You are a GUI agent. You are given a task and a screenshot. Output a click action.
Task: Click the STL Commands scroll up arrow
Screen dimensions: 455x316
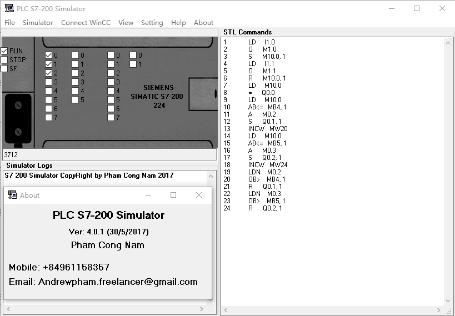(448, 43)
